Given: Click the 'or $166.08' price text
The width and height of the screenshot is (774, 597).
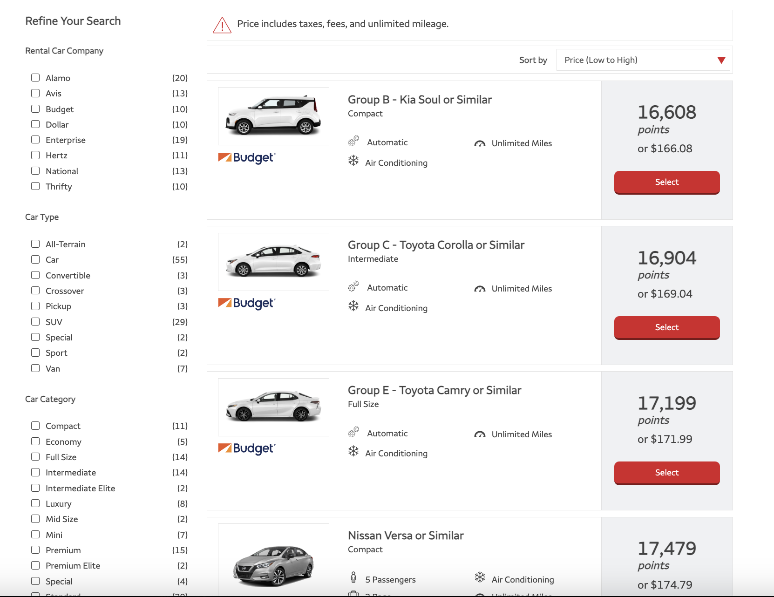Looking at the screenshot, I should coord(665,149).
